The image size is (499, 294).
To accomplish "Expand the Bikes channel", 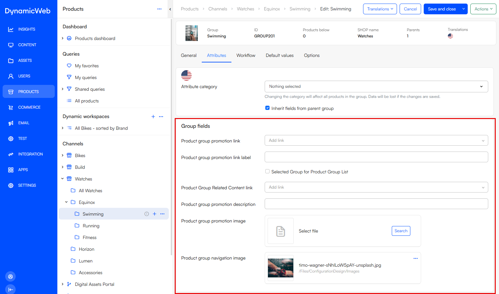I will click(62, 155).
